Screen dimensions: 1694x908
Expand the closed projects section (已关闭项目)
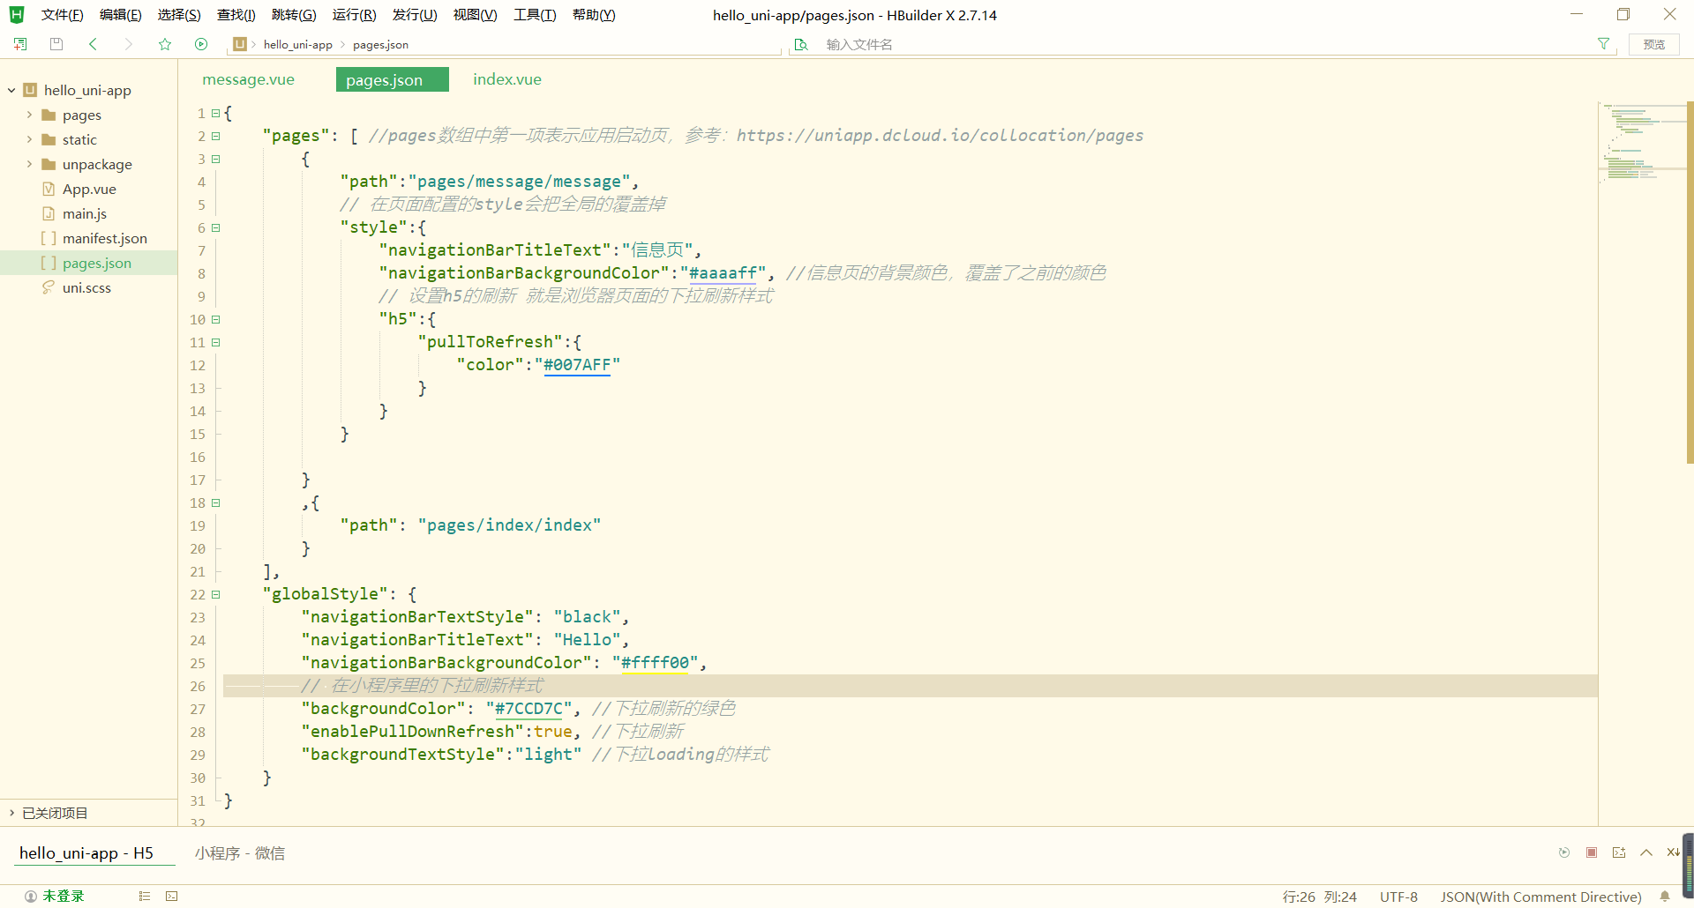(x=11, y=813)
